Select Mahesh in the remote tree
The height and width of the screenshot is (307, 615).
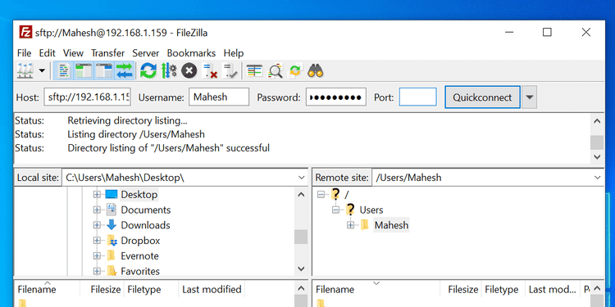point(391,225)
